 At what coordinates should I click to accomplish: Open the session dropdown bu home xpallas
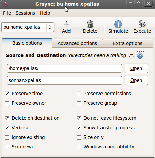28,27
